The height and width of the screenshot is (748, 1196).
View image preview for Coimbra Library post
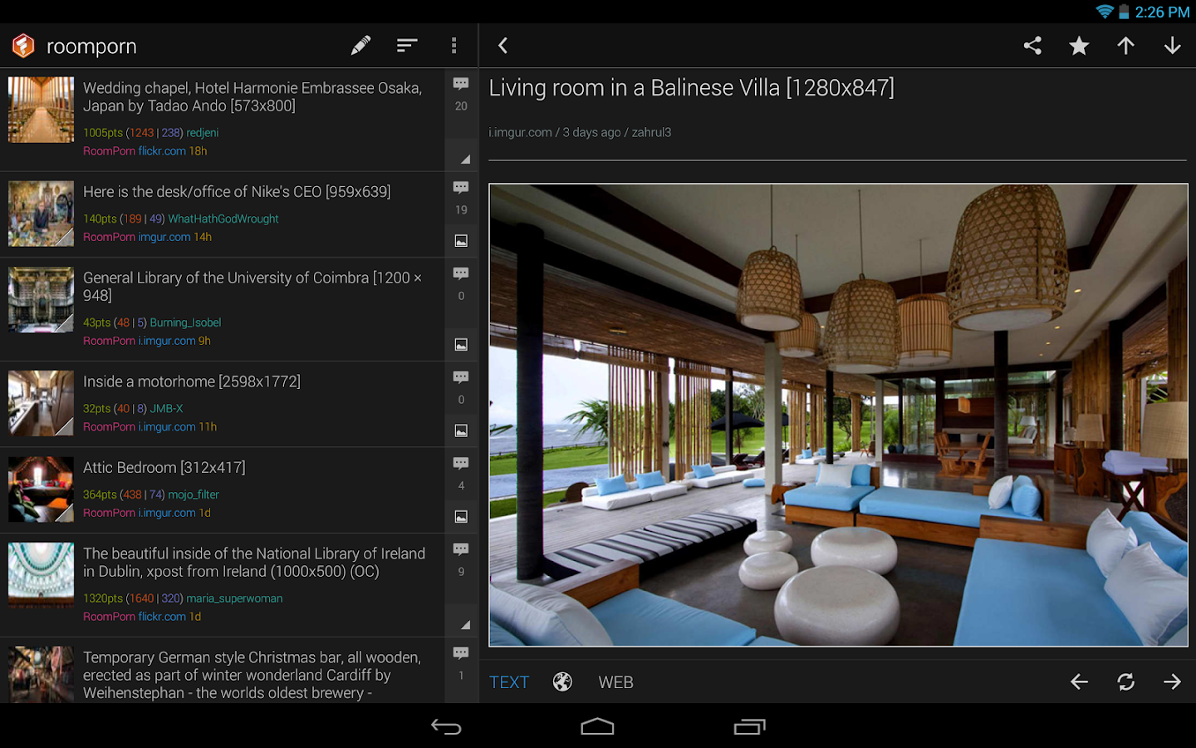[x=461, y=345]
